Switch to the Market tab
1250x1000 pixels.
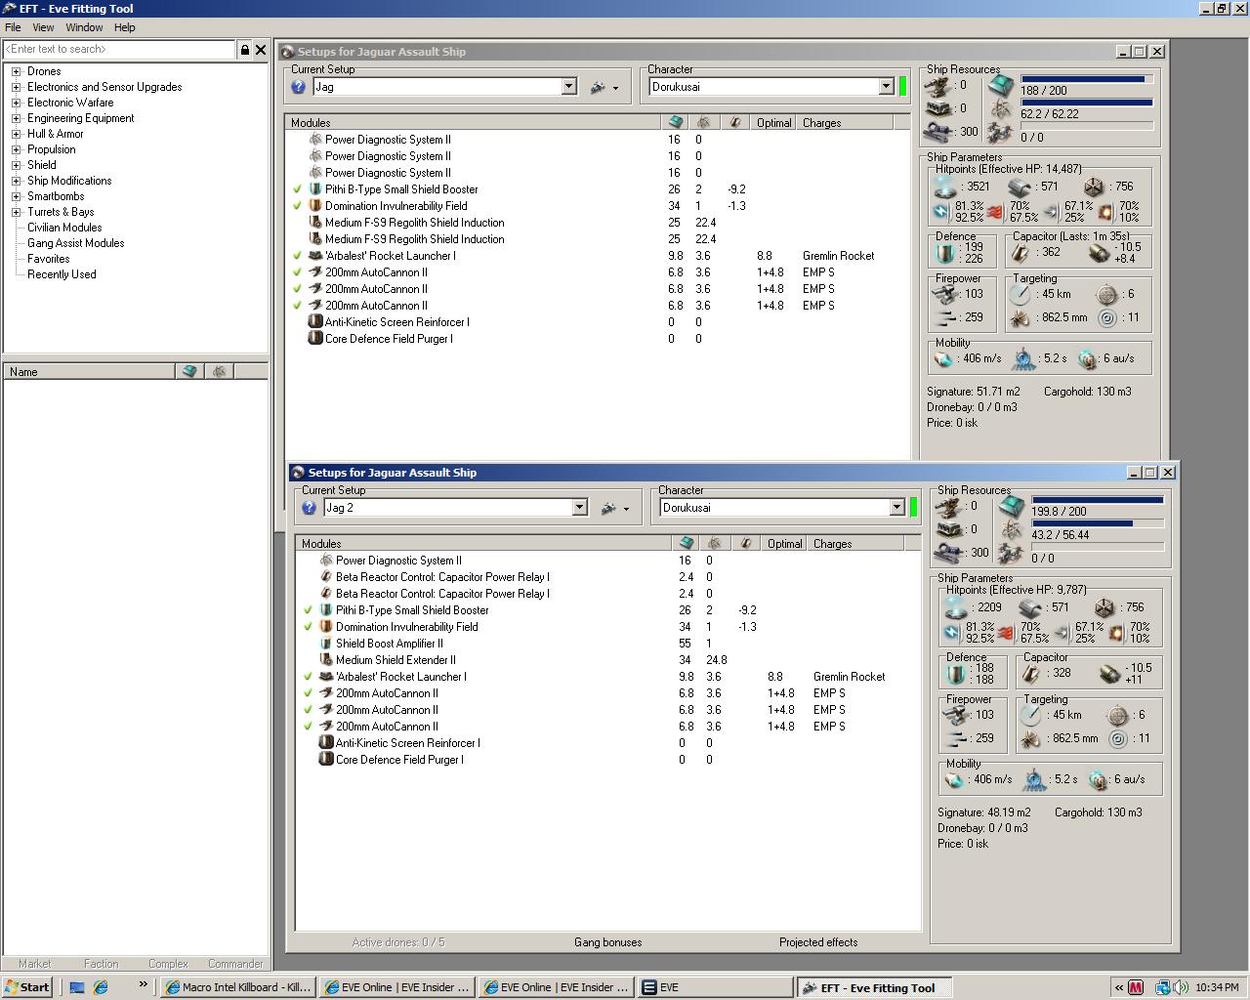click(x=35, y=964)
